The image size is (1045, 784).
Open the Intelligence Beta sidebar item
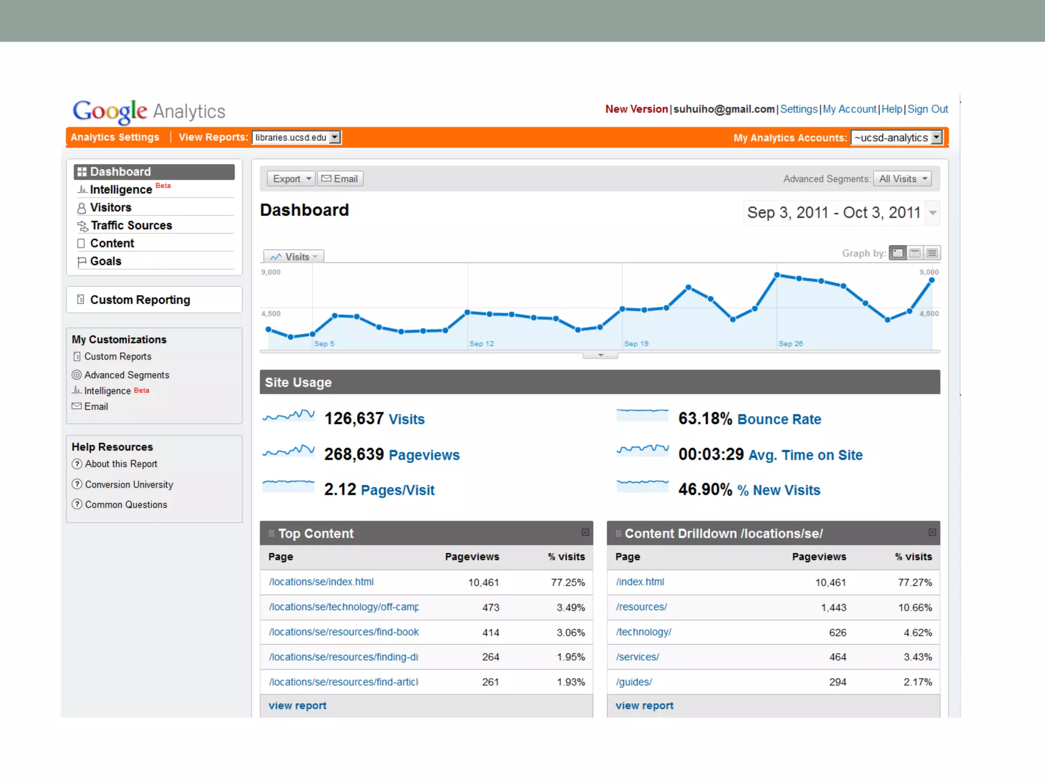pos(121,189)
